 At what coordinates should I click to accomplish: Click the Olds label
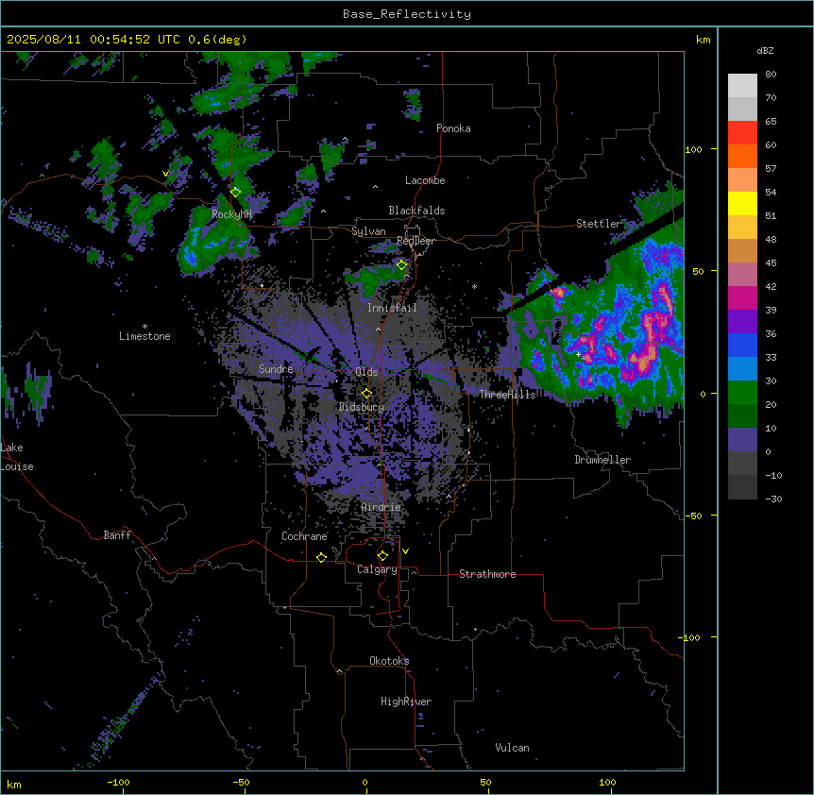coord(366,372)
